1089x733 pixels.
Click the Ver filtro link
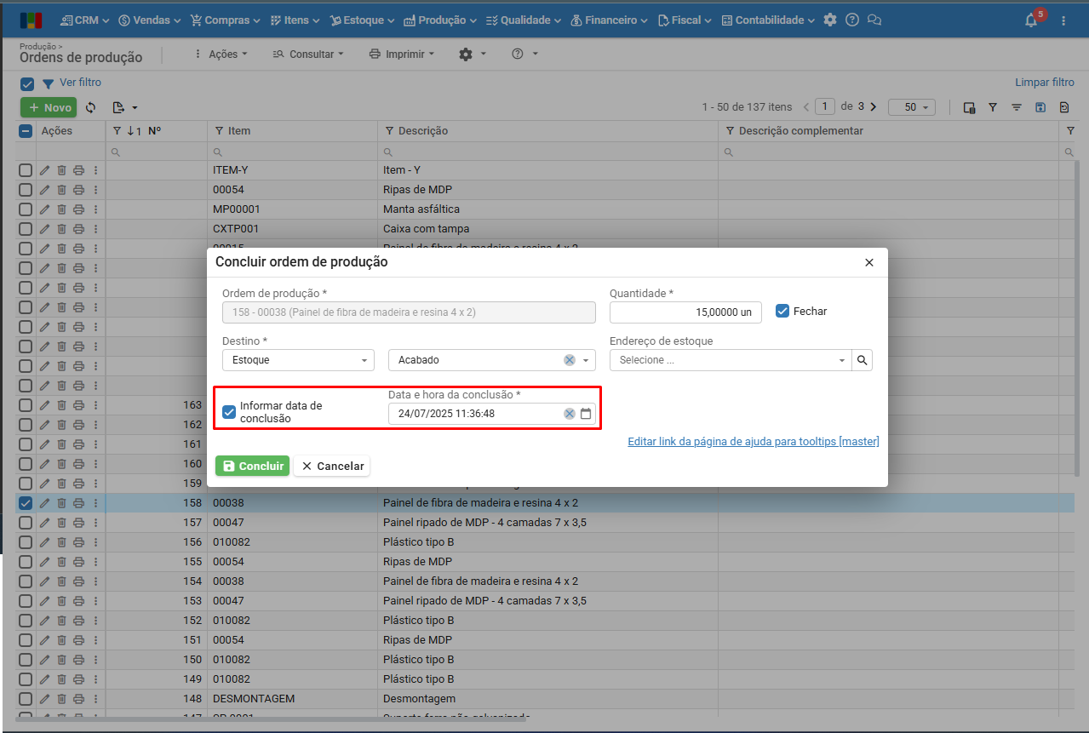pos(80,83)
